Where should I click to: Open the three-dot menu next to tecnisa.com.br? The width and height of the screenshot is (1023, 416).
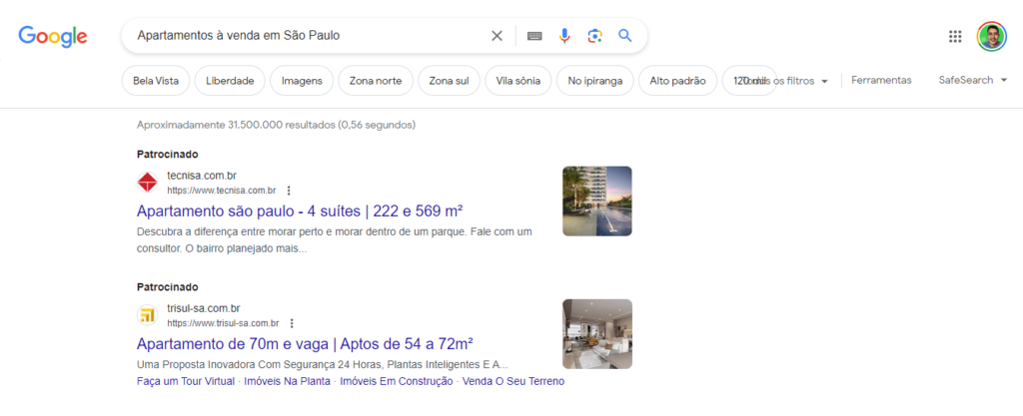[x=289, y=191]
